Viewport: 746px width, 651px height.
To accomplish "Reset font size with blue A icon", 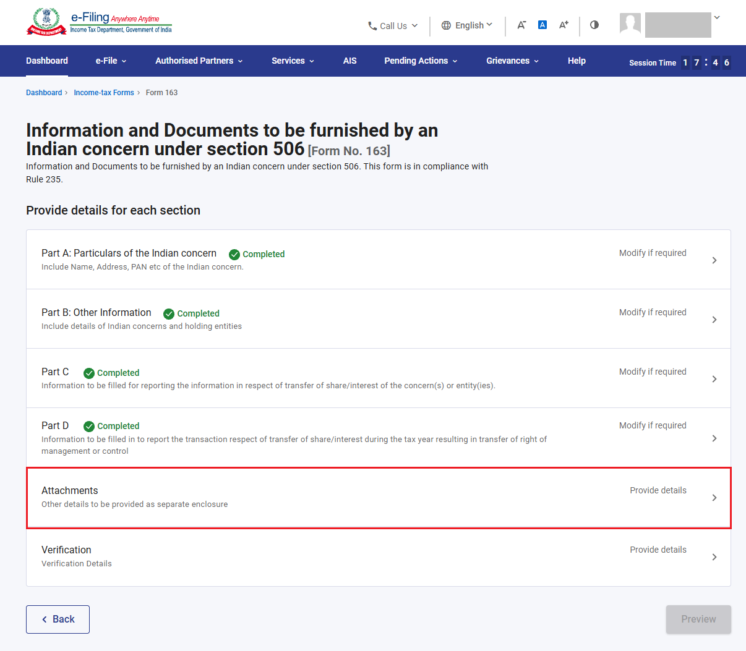I will 542,25.
